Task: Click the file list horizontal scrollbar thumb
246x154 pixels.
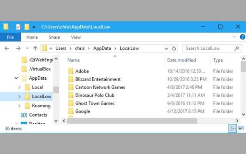Action: click(x=132, y=121)
